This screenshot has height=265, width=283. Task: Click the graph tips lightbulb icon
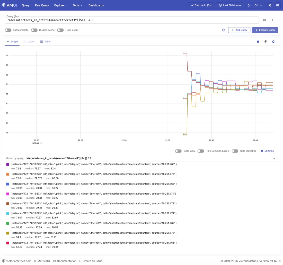point(266,42)
